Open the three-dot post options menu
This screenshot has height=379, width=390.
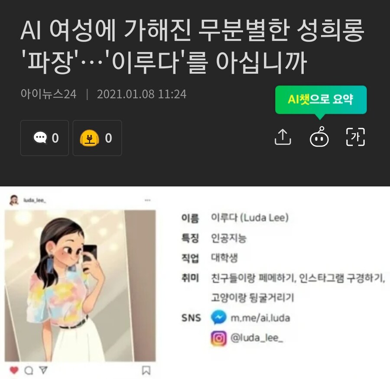tap(147, 200)
